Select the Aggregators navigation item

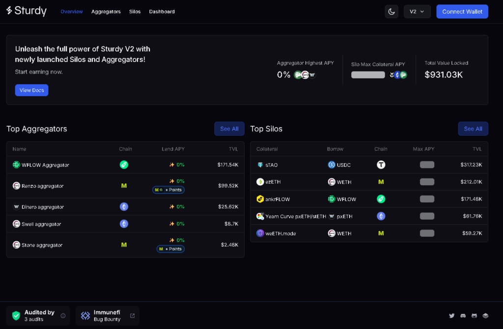[x=106, y=11]
